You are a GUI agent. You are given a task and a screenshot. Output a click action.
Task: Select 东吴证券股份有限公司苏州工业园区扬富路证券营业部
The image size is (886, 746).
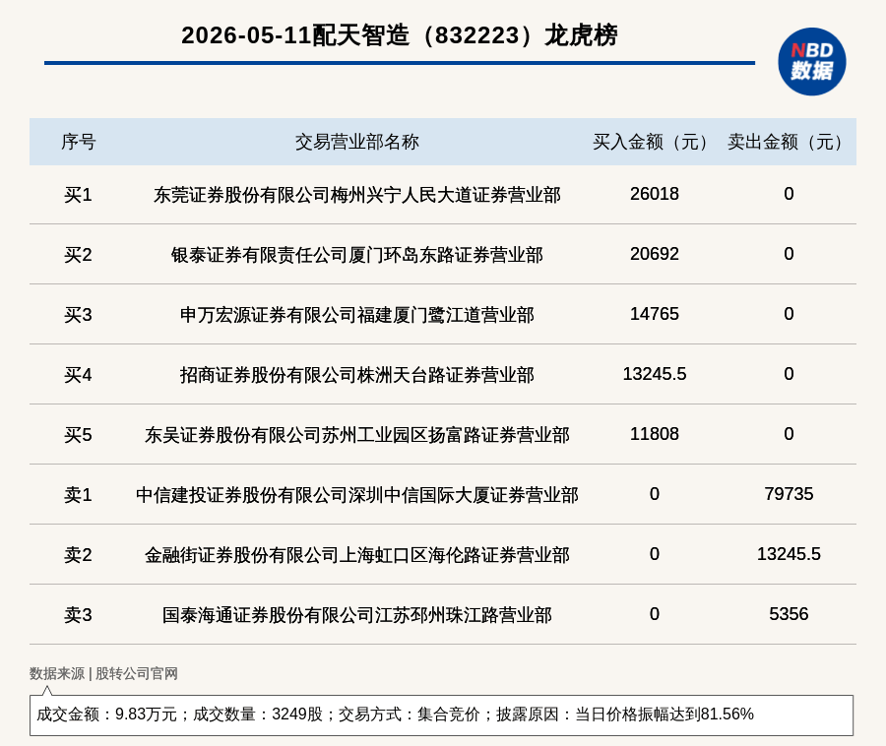point(356,435)
